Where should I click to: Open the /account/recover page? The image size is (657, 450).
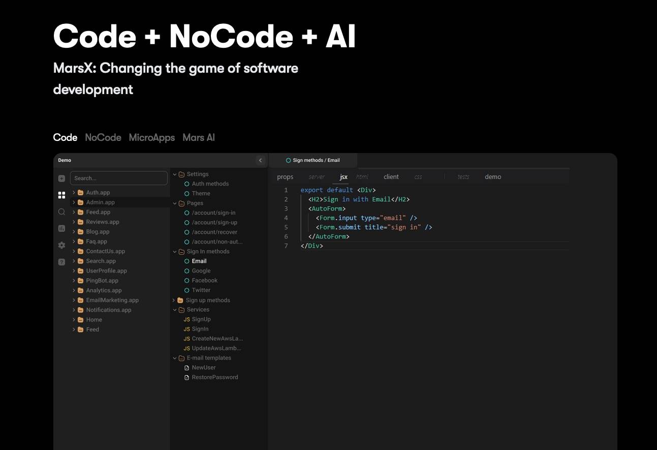pos(214,232)
